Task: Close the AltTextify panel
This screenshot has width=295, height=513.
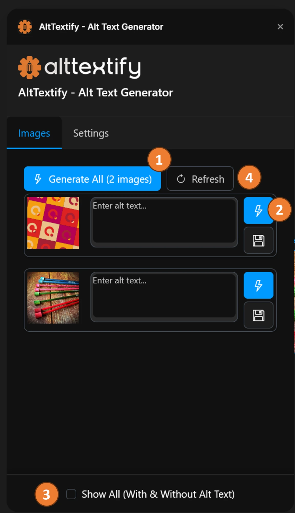Action: [x=280, y=26]
